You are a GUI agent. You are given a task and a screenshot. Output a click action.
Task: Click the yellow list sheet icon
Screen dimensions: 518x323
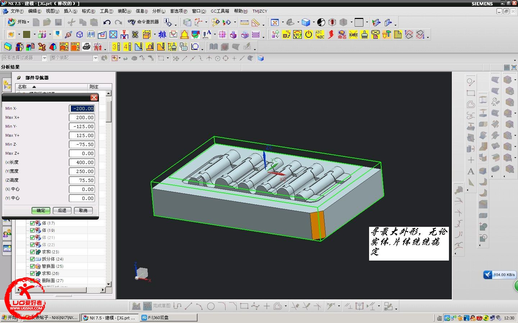[x=398, y=34]
